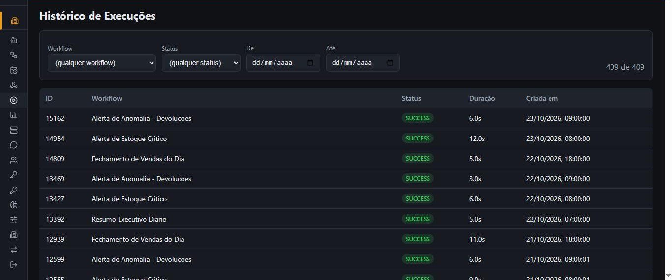Screen dimensions: 672x280
Task: Select Alerta de Estoque Critico in row 14954
Action: [x=129, y=139]
